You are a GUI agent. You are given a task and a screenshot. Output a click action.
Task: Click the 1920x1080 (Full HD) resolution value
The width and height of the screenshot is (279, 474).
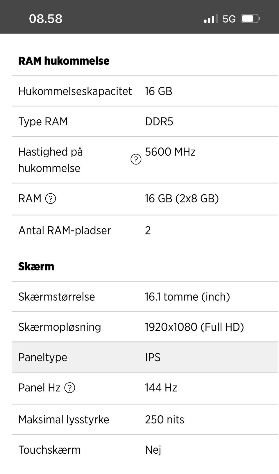[x=194, y=327]
